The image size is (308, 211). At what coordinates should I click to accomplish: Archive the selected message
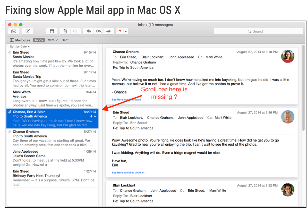(52, 31)
